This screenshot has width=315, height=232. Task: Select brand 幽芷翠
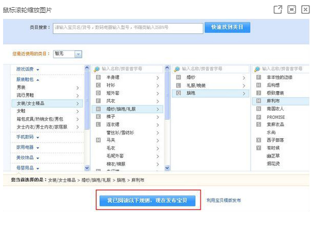coord(281,156)
